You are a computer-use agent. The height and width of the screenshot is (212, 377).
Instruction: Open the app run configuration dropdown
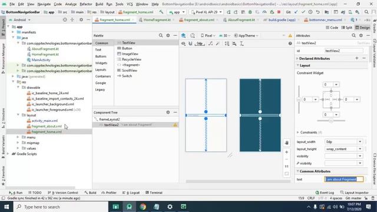[x=177, y=12]
